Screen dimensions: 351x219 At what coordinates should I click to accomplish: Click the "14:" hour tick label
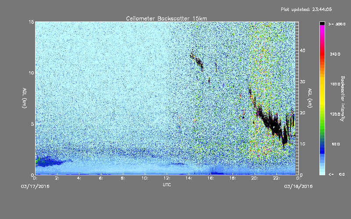(189, 178)
